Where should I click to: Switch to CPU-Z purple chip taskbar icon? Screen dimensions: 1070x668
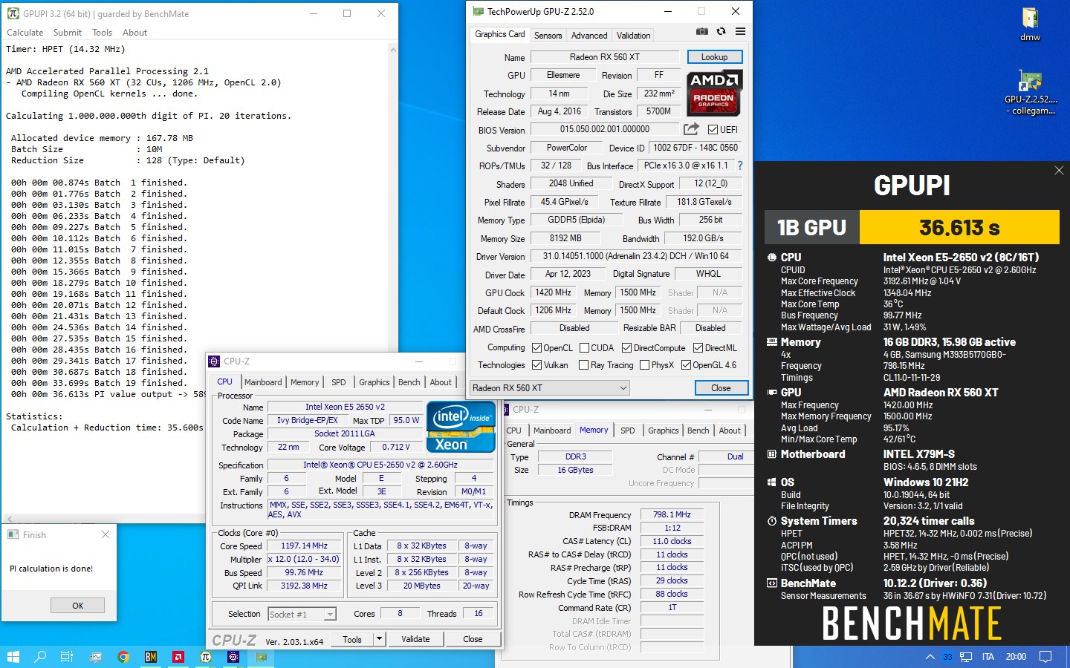(x=233, y=657)
